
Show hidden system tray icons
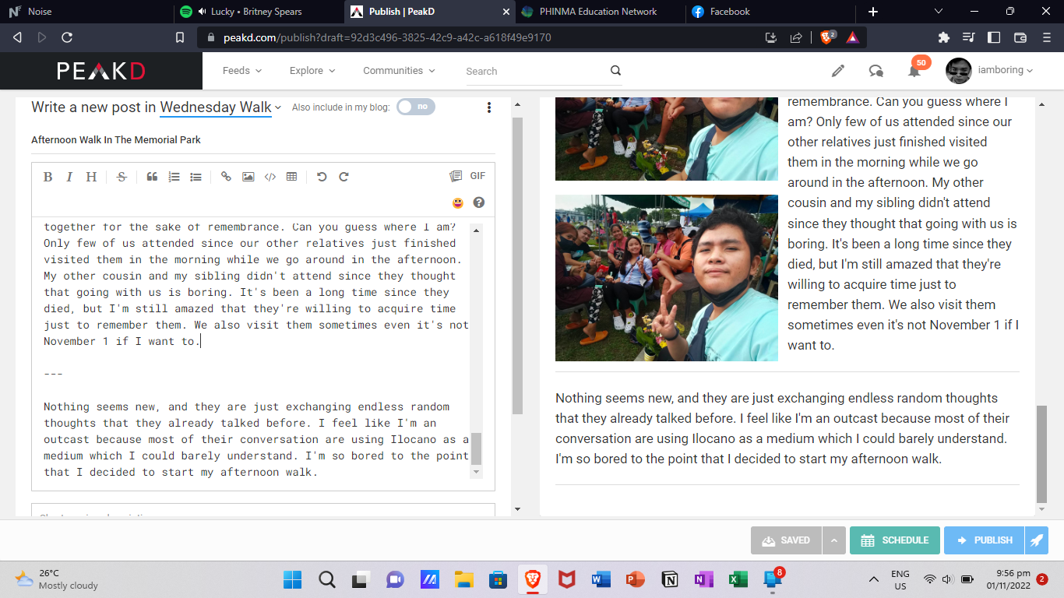pyautogui.click(x=874, y=579)
